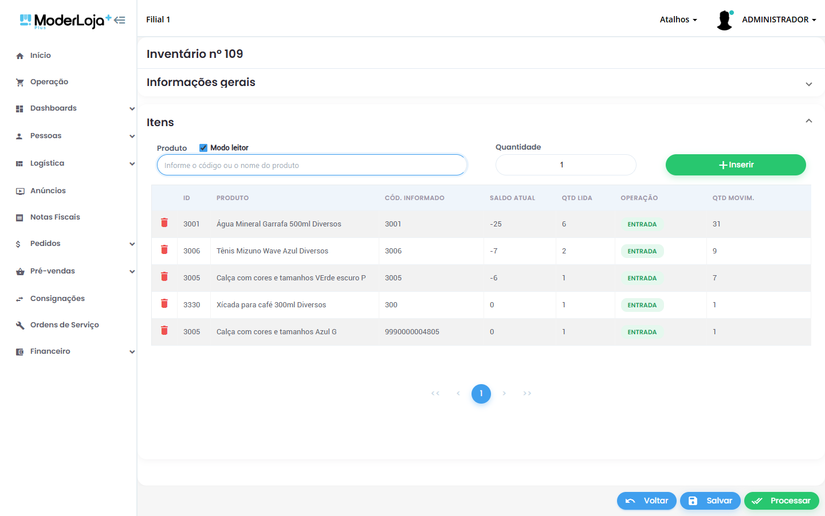The height and width of the screenshot is (516, 825).
Task: Click the Processar button
Action: tap(781, 501)
